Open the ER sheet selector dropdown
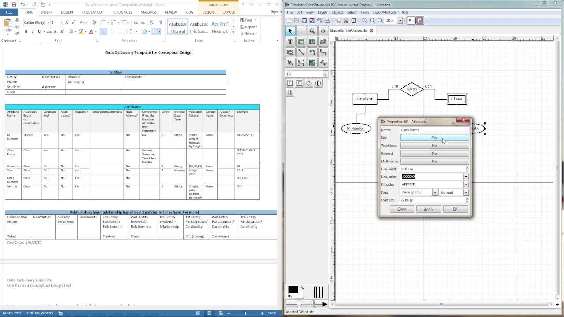Screen dimensions: 564x317 [x=325, y=74]
